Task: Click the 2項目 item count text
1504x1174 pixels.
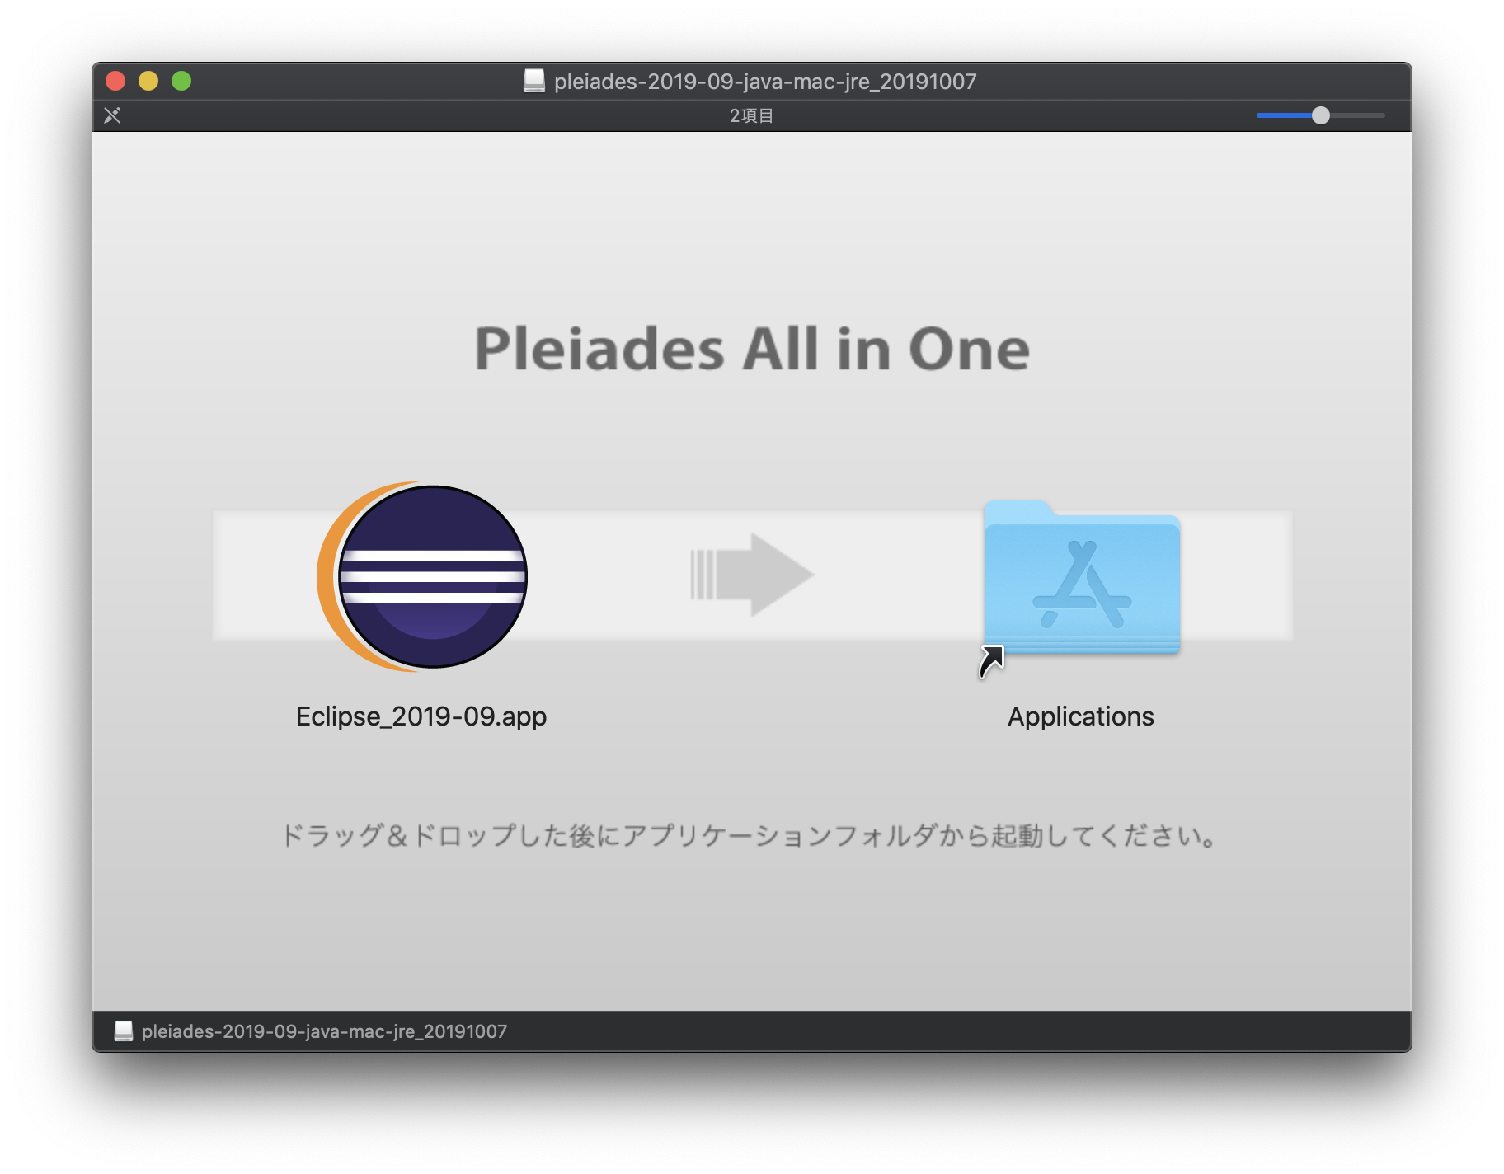Action: pyautogui.click(x=753, y=115)
